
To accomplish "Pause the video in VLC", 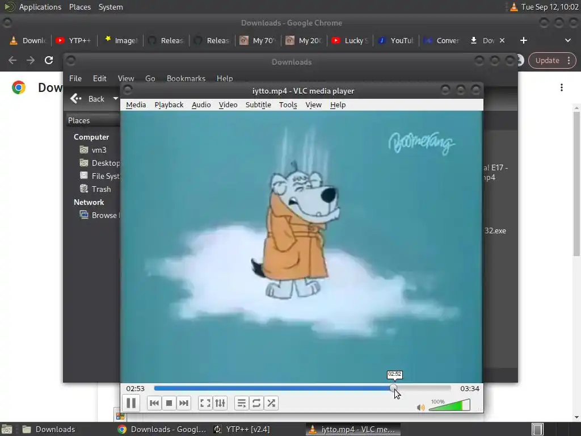I will click(131, 403).
